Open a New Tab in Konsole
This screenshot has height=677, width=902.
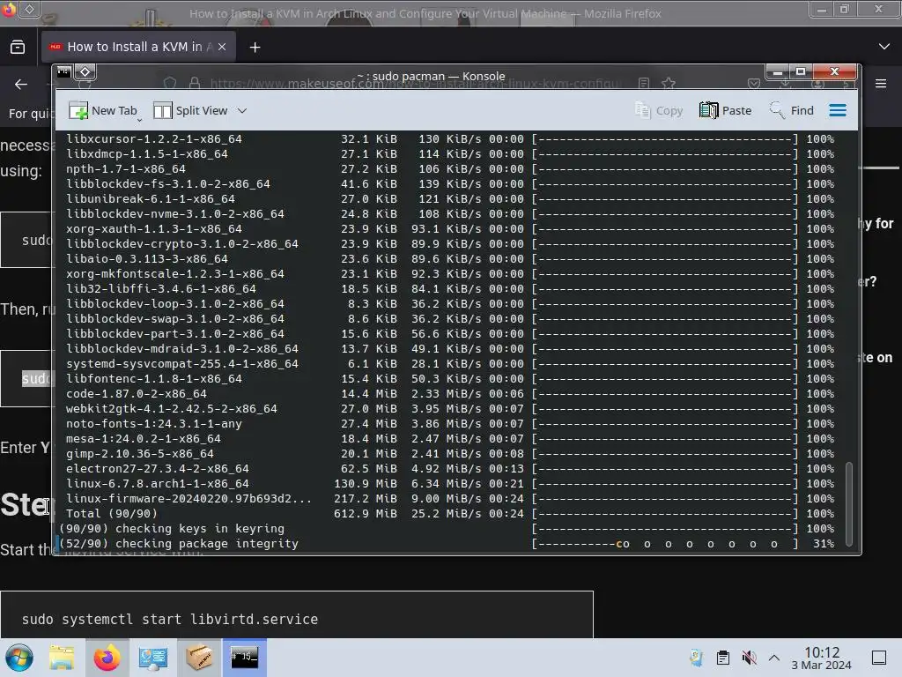[102, 110]
